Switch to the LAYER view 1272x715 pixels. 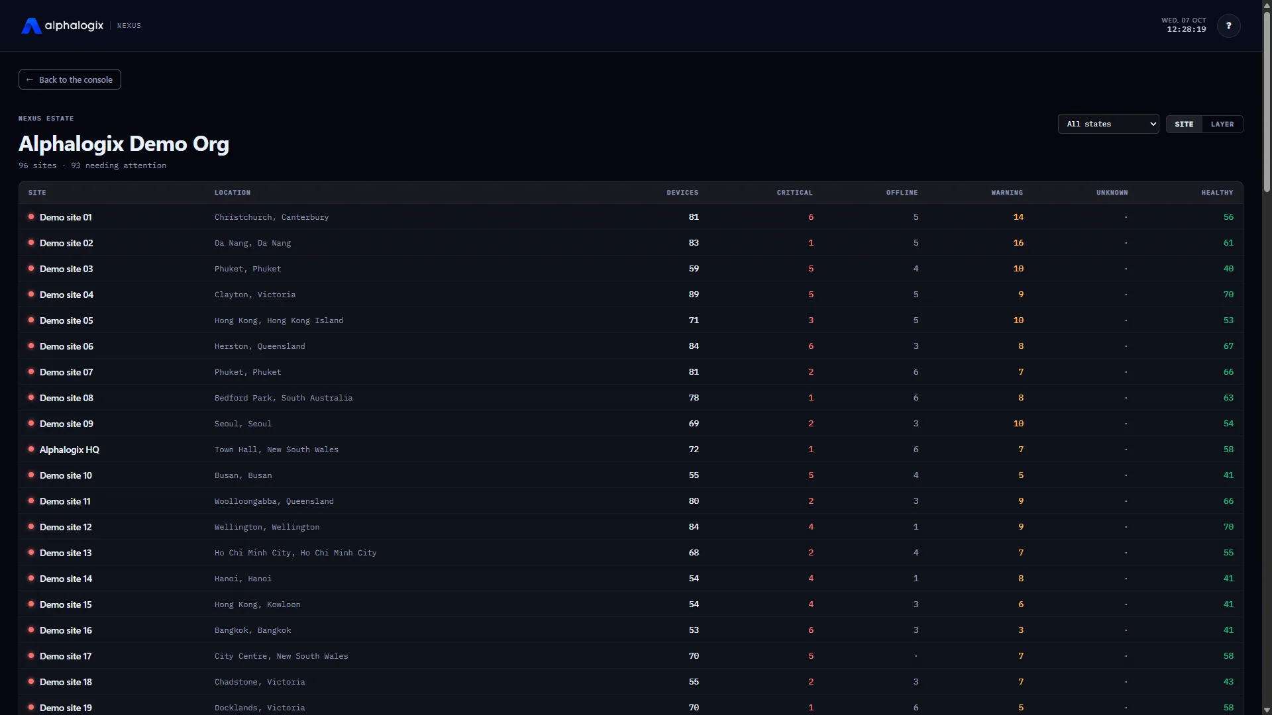pyautogui.click(x=1222, y=124)
